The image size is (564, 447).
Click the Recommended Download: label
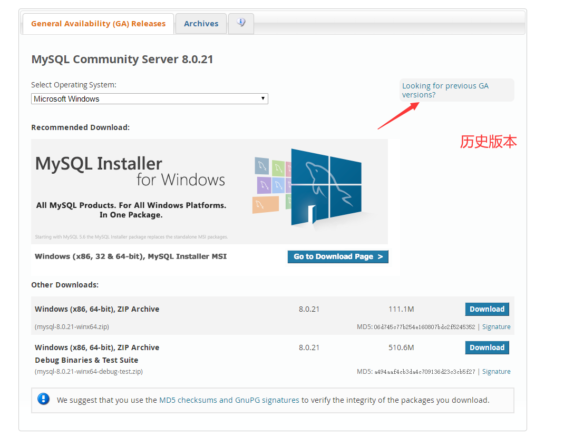click(x=81, y=127)
